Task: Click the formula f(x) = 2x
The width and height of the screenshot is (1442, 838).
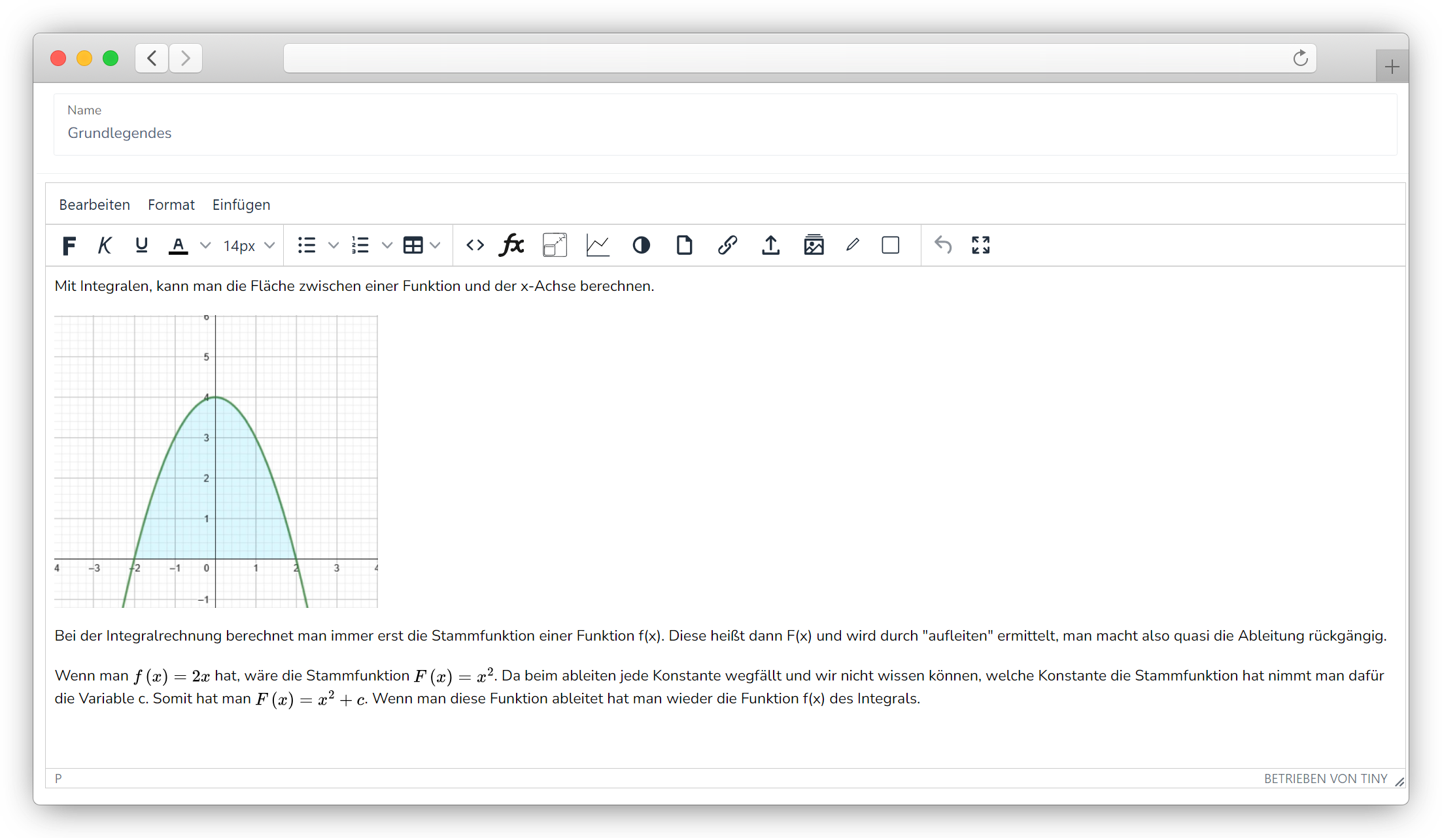Action: click(x=172, y=676)
